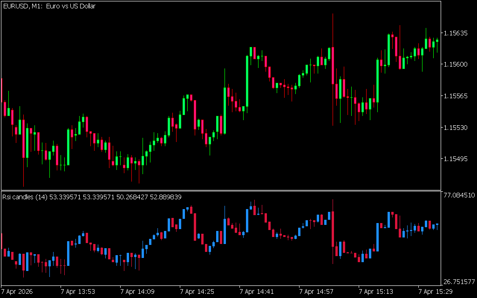Click the last green candle on price chart
The height and width of the screenshot is (298, 477).
click(x=437, y=41)
